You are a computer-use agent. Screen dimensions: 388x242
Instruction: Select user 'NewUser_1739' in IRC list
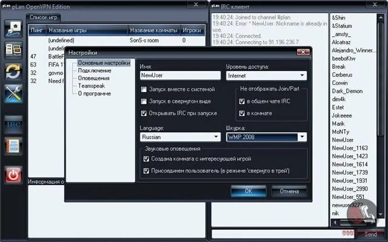click(x=350, y=173)
